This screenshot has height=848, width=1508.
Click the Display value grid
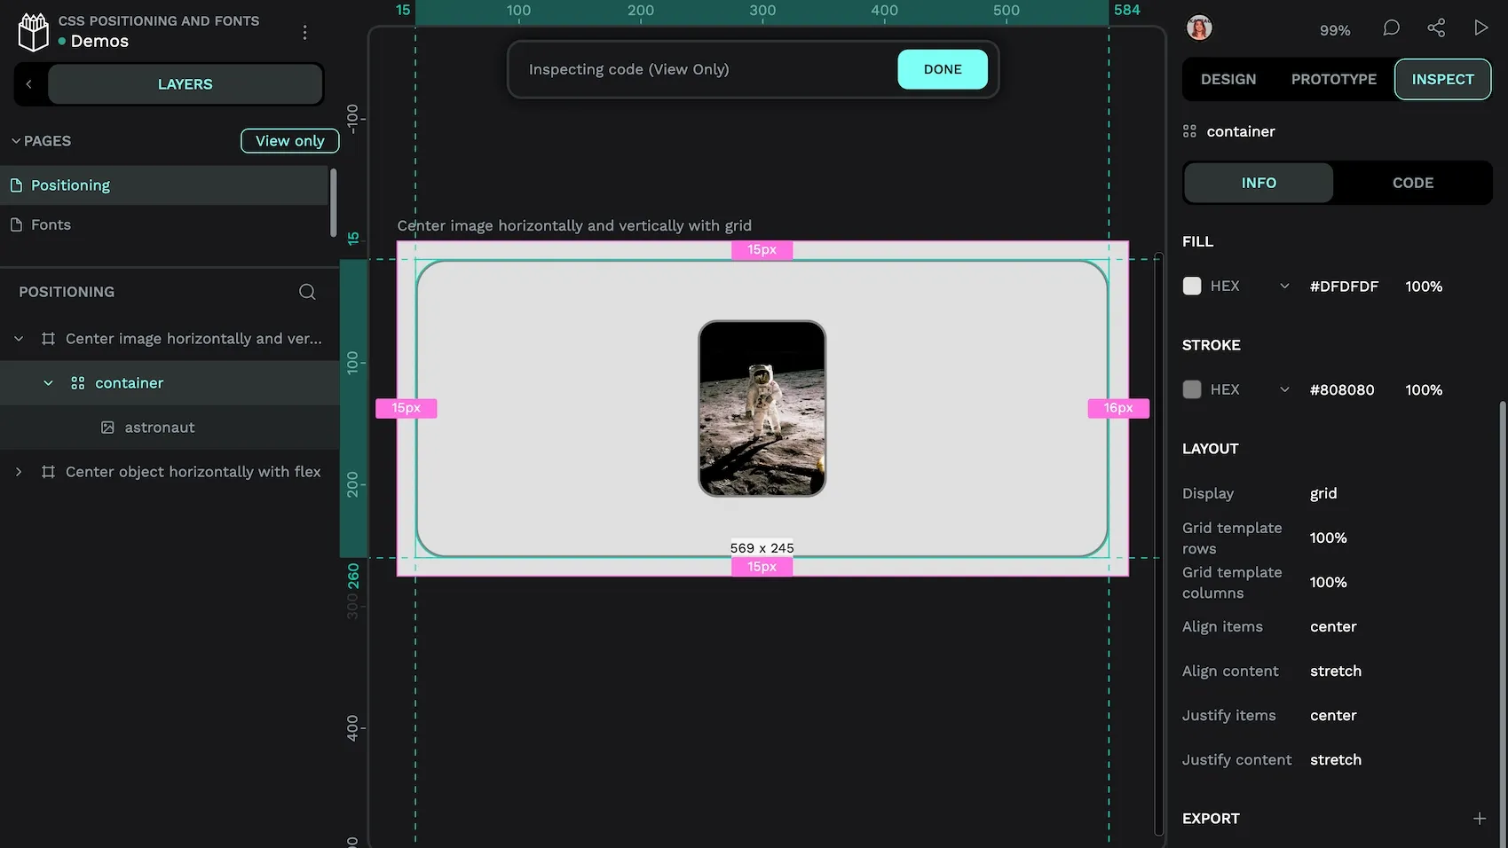[x=1323, y=493]
